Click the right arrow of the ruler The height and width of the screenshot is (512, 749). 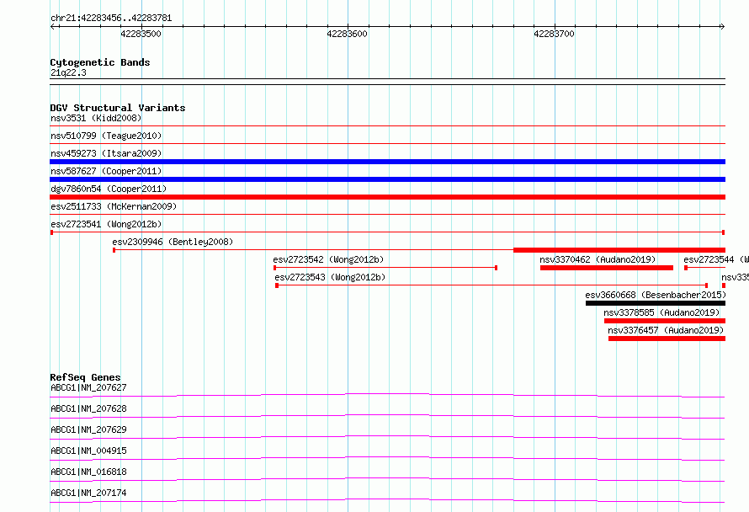[722, 27]
